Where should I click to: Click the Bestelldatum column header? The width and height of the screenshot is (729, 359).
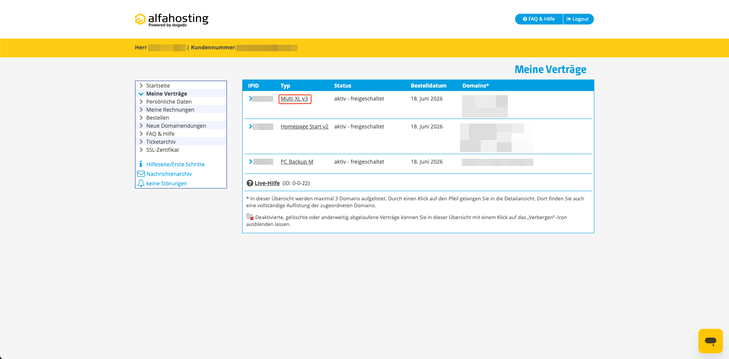[x=429, y=86]
